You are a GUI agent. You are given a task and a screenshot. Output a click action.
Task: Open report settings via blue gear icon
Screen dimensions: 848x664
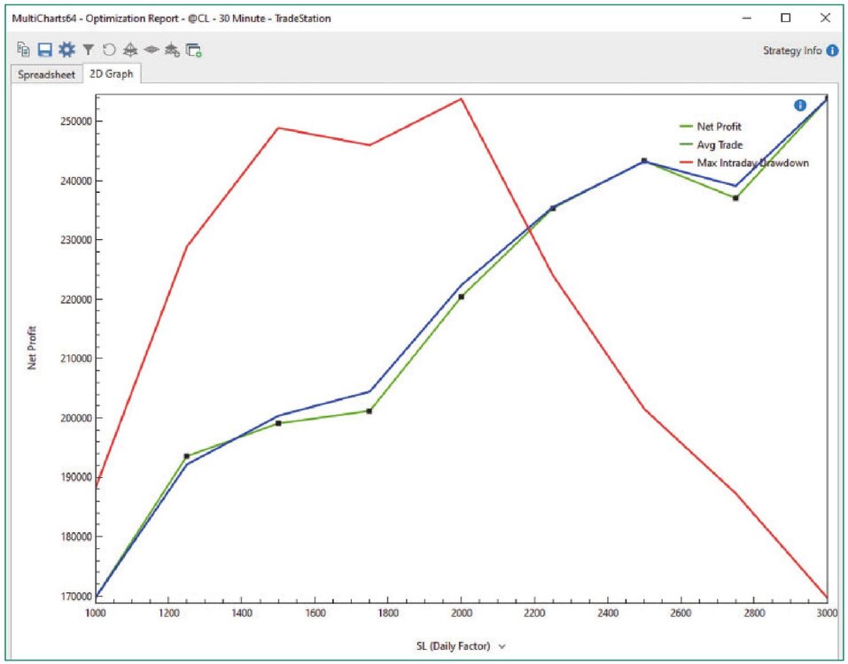pyautogui.click(x=66, y=50)
